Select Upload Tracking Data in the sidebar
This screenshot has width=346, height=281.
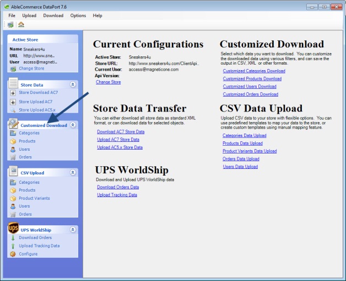click(x=39, y=246)
